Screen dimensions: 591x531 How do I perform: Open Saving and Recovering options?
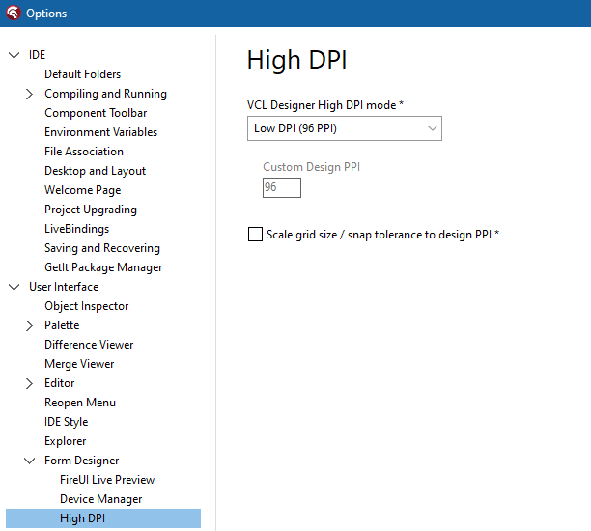pos(102,248)
